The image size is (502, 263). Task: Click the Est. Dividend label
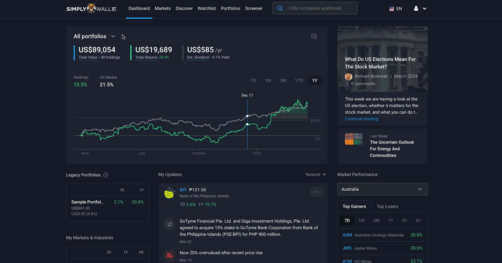(x=198, y=57)
